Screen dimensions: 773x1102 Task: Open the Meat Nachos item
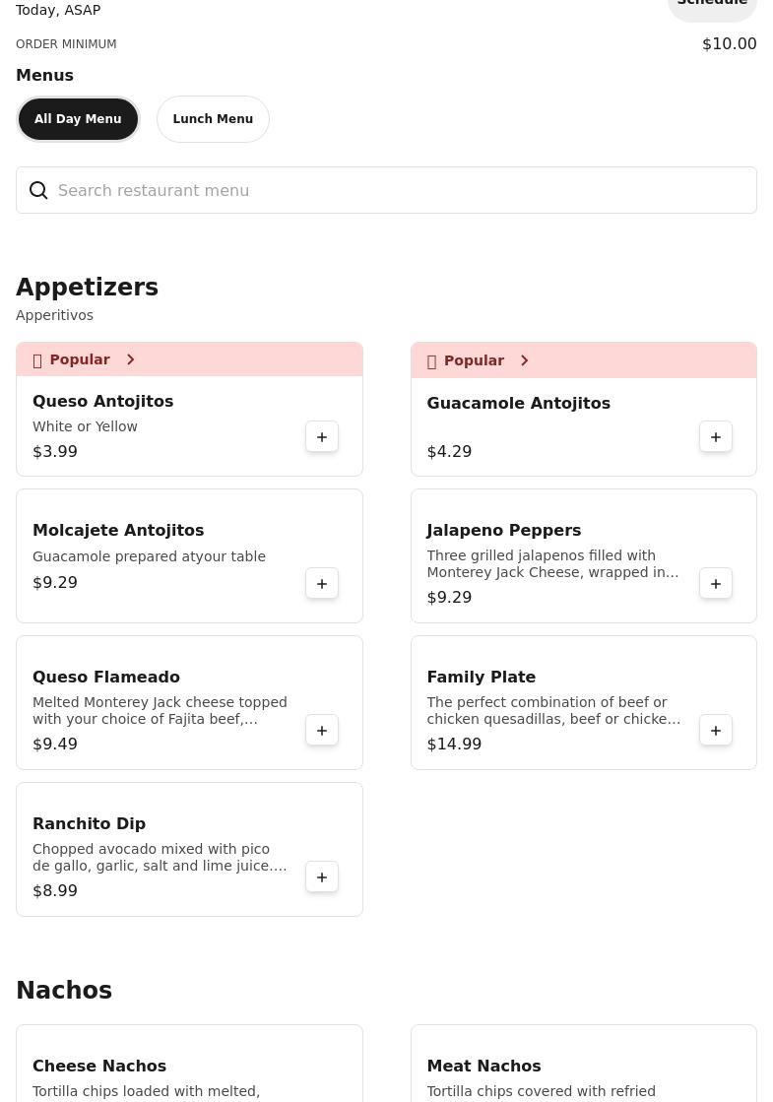click(483, 1067)
